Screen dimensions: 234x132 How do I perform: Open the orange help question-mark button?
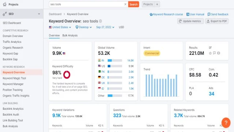226,123
